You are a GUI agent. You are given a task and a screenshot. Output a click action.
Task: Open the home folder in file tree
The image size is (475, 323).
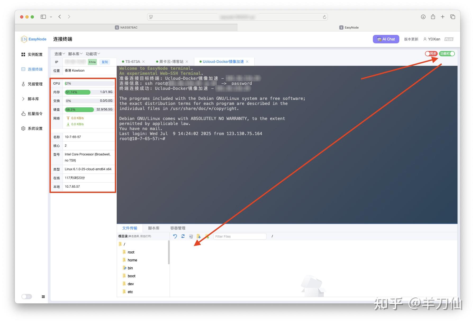[132, 260]
